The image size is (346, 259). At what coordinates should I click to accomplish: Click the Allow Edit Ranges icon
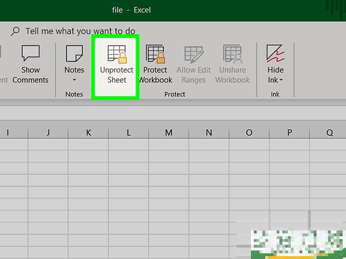coord(193,54)
